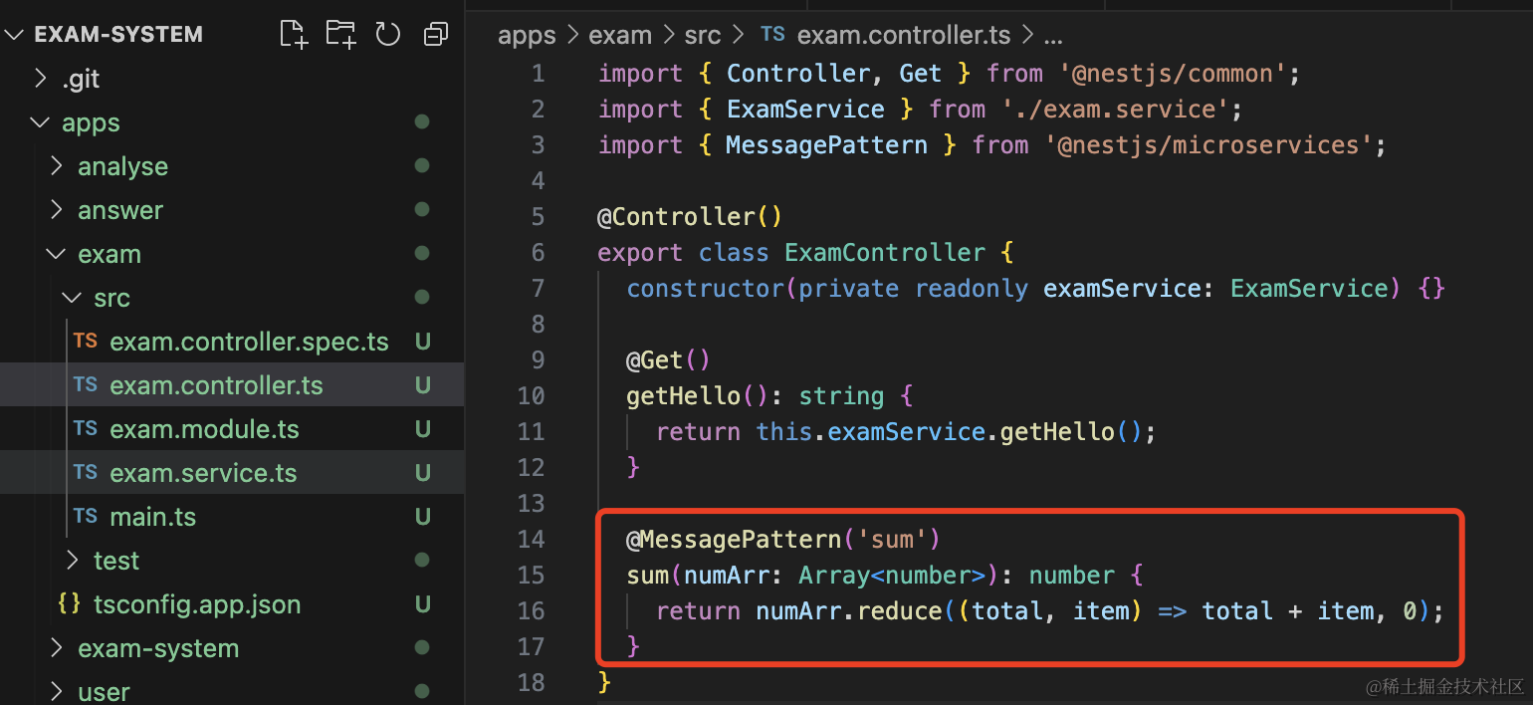Click the orange TS icon of exam.controller.spec.ts
This screenshot has height=705, width=1533.
tap(86, 341)
